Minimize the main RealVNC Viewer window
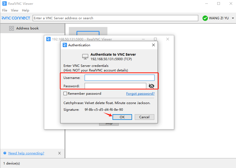Image resolution: width=236 pixels, height=168 pixels. tap(207, 3)
